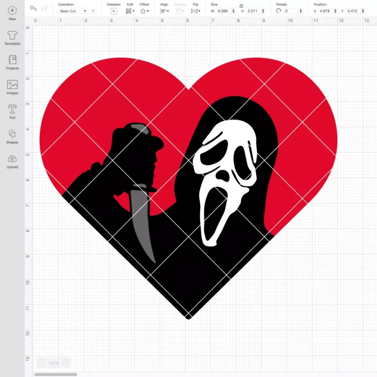Click the Y position field
This screenshot has height=377, width=377.
point(353,11)
